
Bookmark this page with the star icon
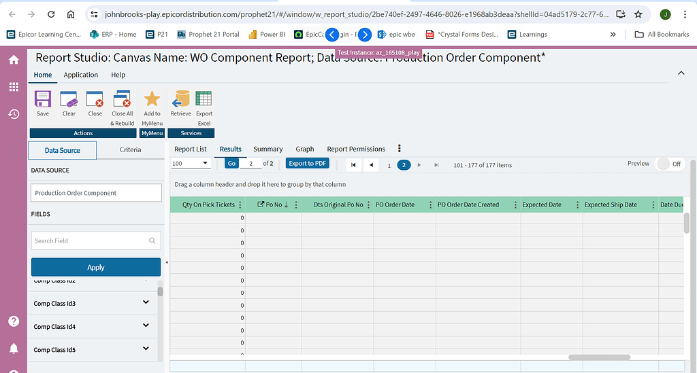(x=638, y=14)
